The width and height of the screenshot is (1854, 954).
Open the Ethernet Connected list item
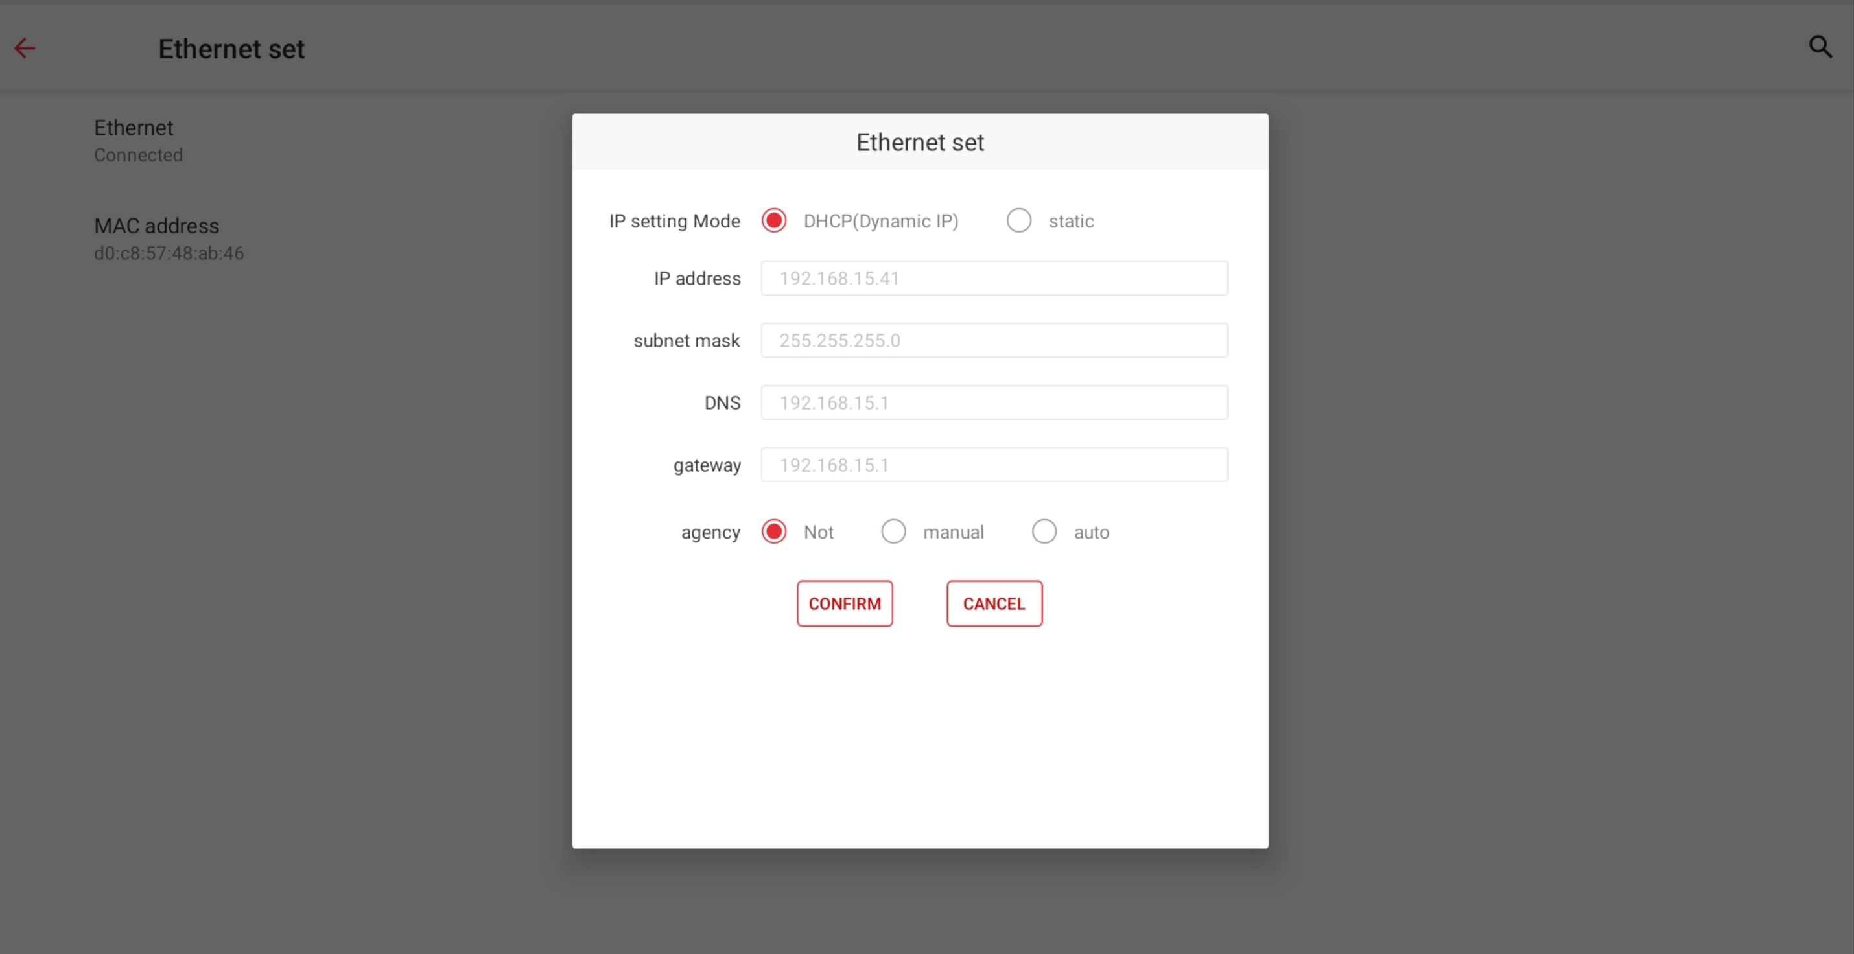[138, 140]
